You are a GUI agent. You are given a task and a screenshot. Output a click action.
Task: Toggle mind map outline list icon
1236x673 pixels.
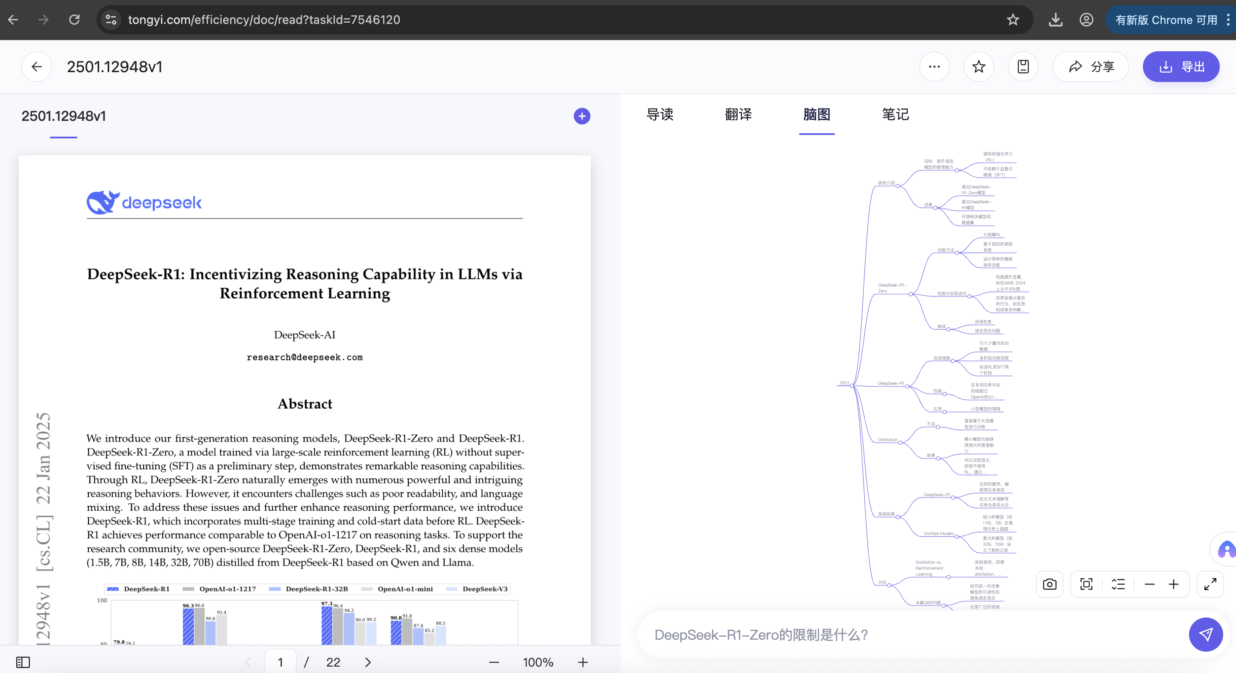click(x=1118, y=584)
